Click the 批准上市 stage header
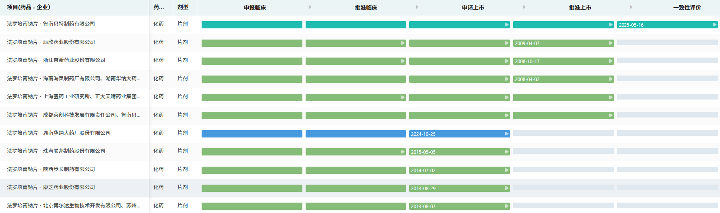Viewport: 720px width, 213px height. click(580, 8)
